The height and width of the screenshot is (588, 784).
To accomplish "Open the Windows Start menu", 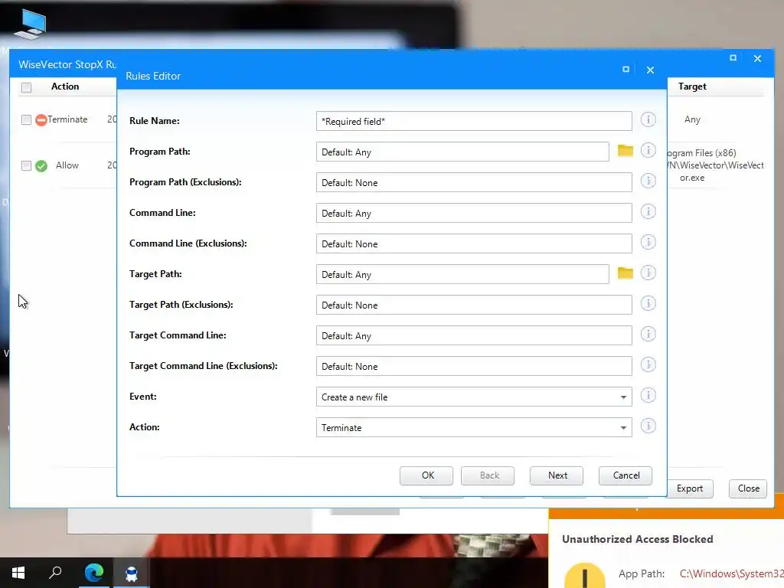I will pos(18,573).
